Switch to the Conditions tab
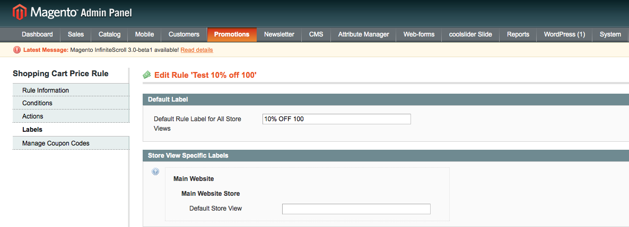Screen dimensions: 629x227 pyautogui.click(x=71, y=103)
